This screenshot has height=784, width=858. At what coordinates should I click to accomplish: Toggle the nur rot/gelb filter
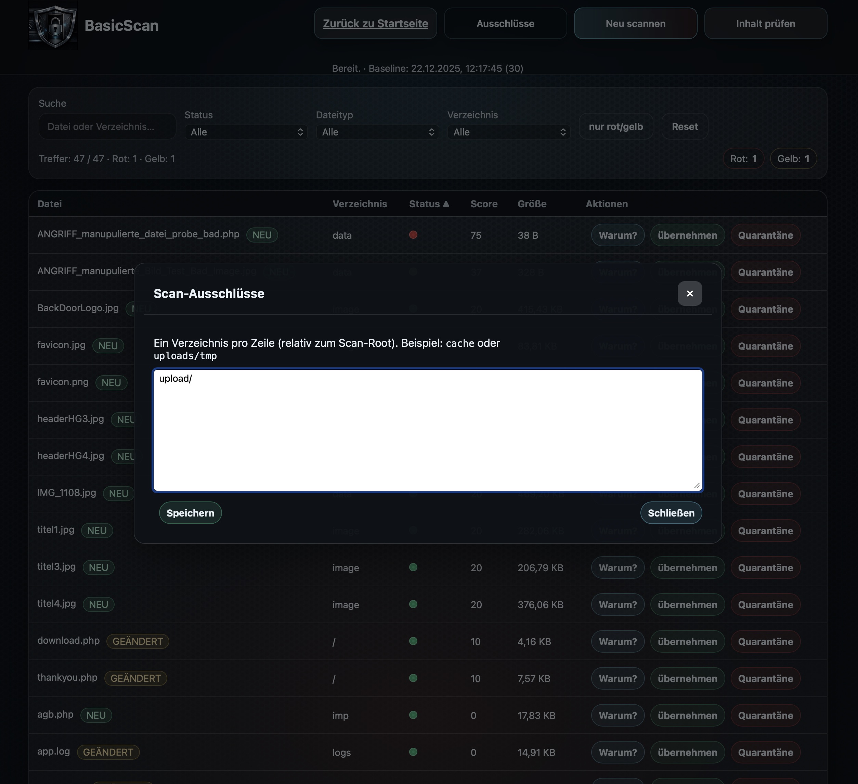click(615, 127)
